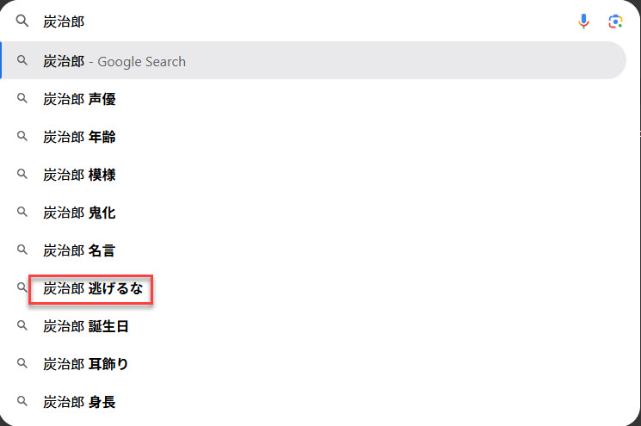The image size is (641, 426).
Task: Open Google Lens image search icon
Action: coord(614,22)
